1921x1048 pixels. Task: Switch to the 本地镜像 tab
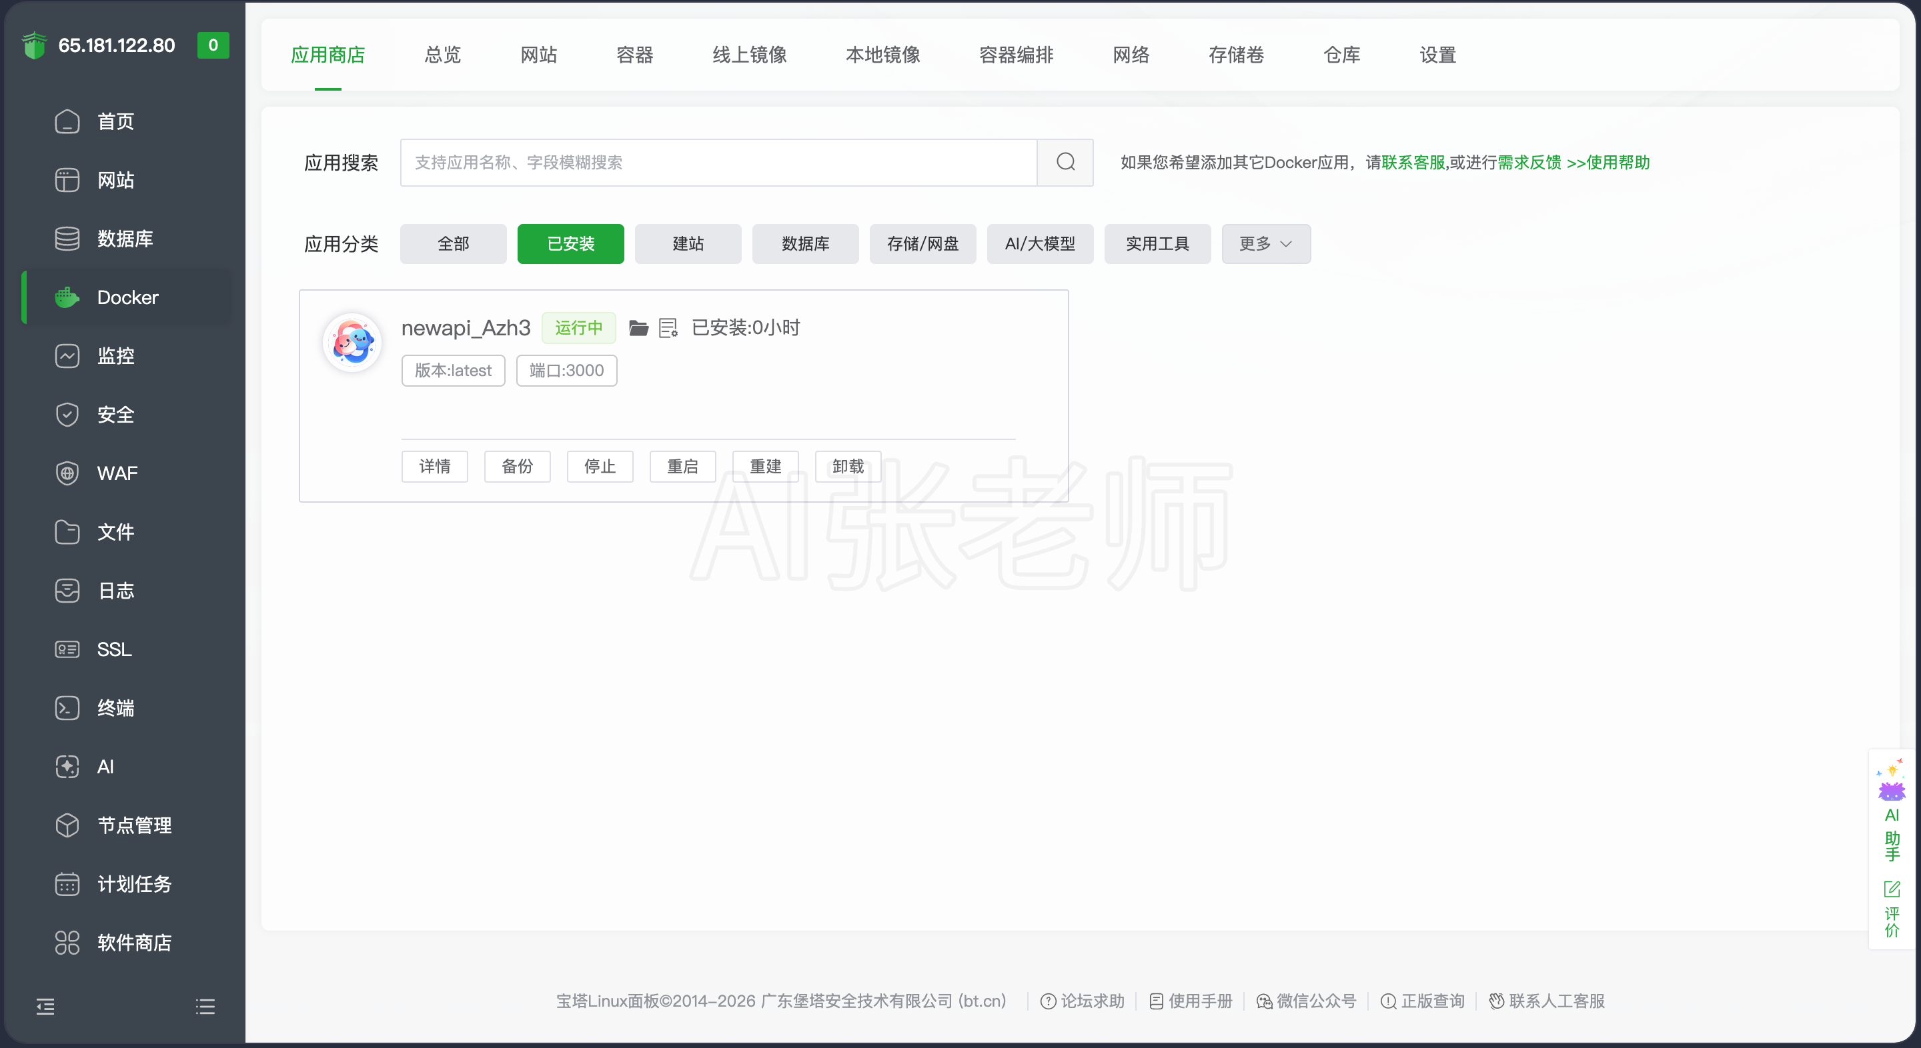tap(883, 55)
